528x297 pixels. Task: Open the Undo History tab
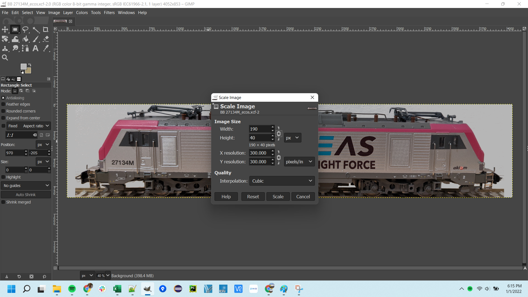(13, 79)
